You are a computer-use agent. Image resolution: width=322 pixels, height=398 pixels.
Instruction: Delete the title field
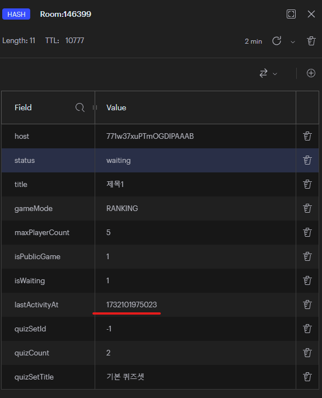tap(307, 184)
